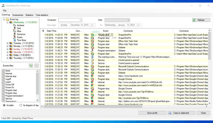The width and height of the screenshot is (213, 123).
Task: Click the uncheck-all events filter icon
Action: click(x=36, y=66)
